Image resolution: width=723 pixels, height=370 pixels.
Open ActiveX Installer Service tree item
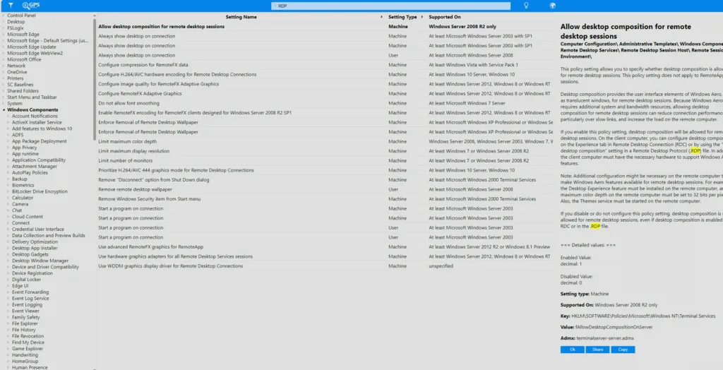(37, 122)
